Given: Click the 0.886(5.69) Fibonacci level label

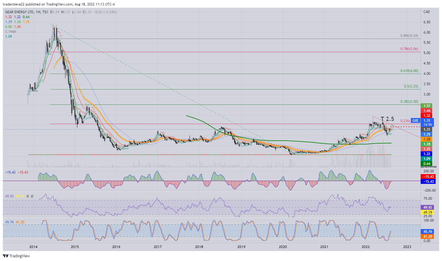Looking at the screenshot, I should coord(409,36).
